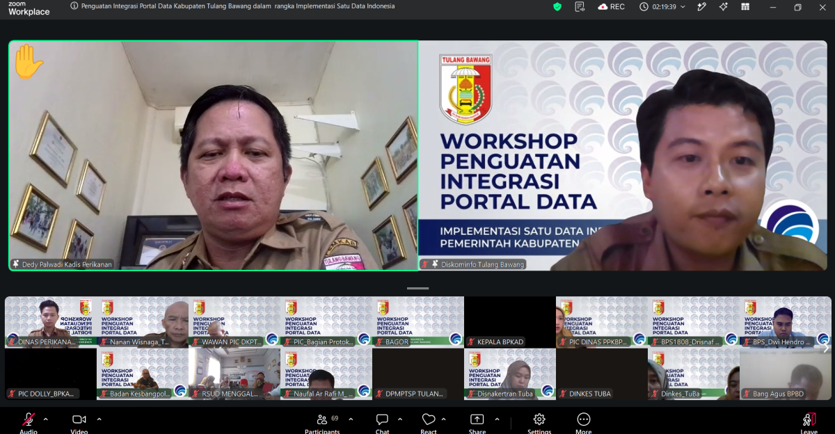This screenshot has width=835, height=434.
Task: Leave the meeting
Action: 809,423
